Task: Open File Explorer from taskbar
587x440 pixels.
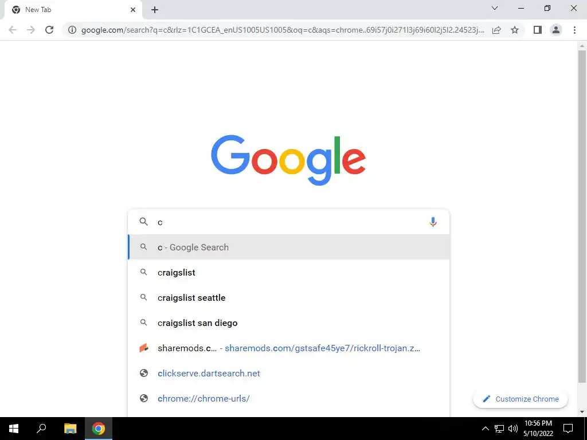Action: click(x=70, y=429)
